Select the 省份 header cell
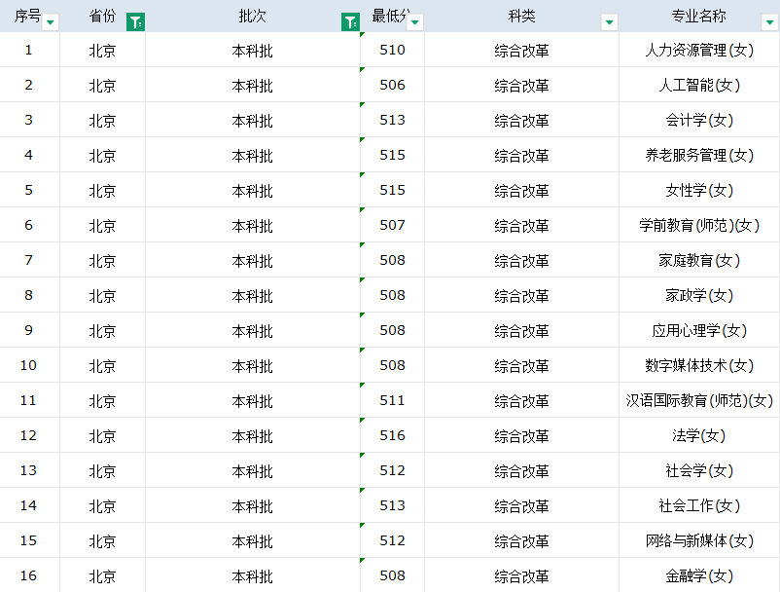This screenshot has height=592, width=780. coord(102,16)
